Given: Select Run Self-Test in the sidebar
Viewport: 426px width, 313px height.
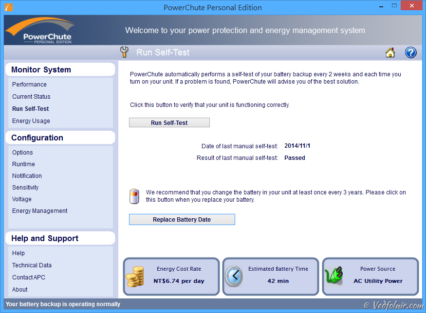Looking at the screenshot, I should click(30, 109).
